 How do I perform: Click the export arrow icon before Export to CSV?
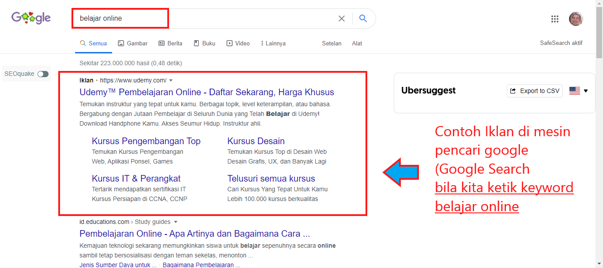[513, 91]
